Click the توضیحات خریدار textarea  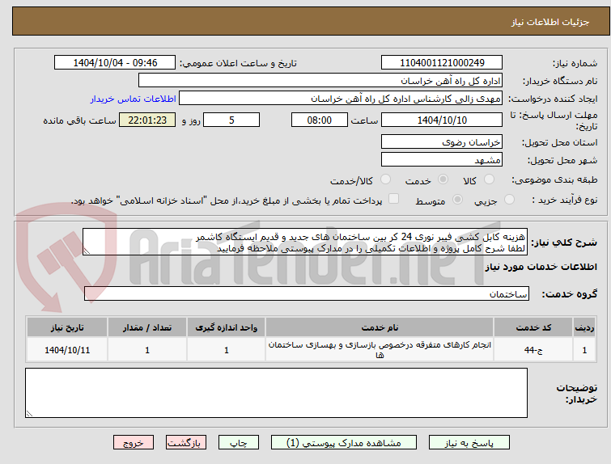tap(276, 393)
